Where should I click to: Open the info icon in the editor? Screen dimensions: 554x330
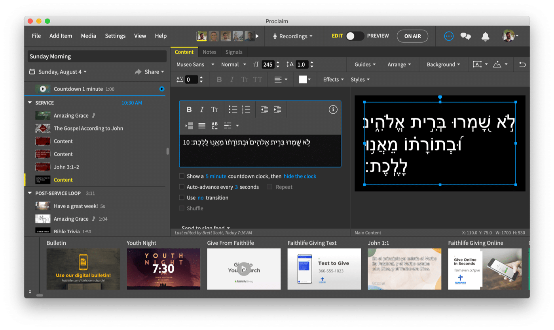[x=333, y=110]
